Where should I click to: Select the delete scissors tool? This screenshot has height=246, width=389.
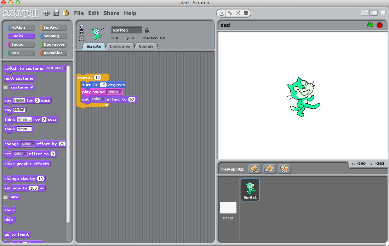pyautogui.click(x=230, y=13)
